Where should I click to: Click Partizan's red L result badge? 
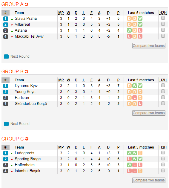tap(134, 98)
